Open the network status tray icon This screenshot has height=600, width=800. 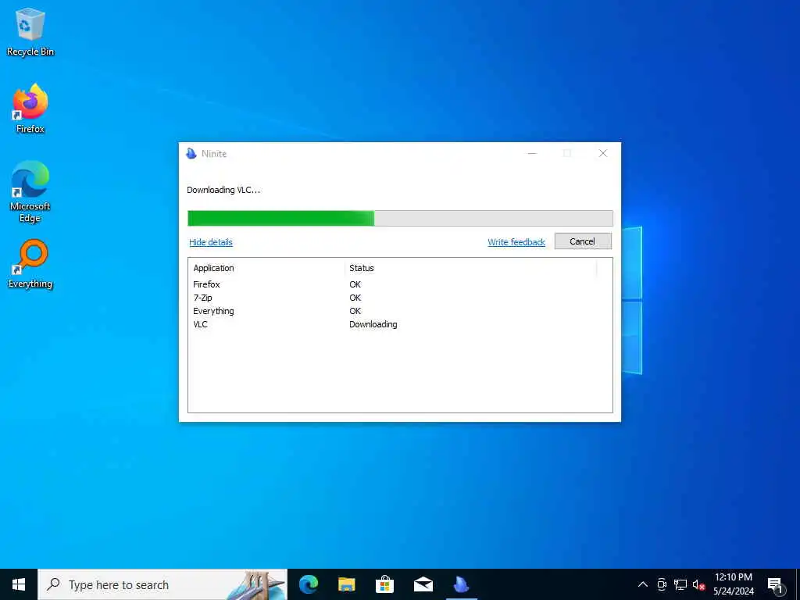680,584
